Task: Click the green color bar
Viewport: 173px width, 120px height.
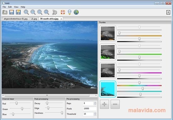Action: click(139, 54)
